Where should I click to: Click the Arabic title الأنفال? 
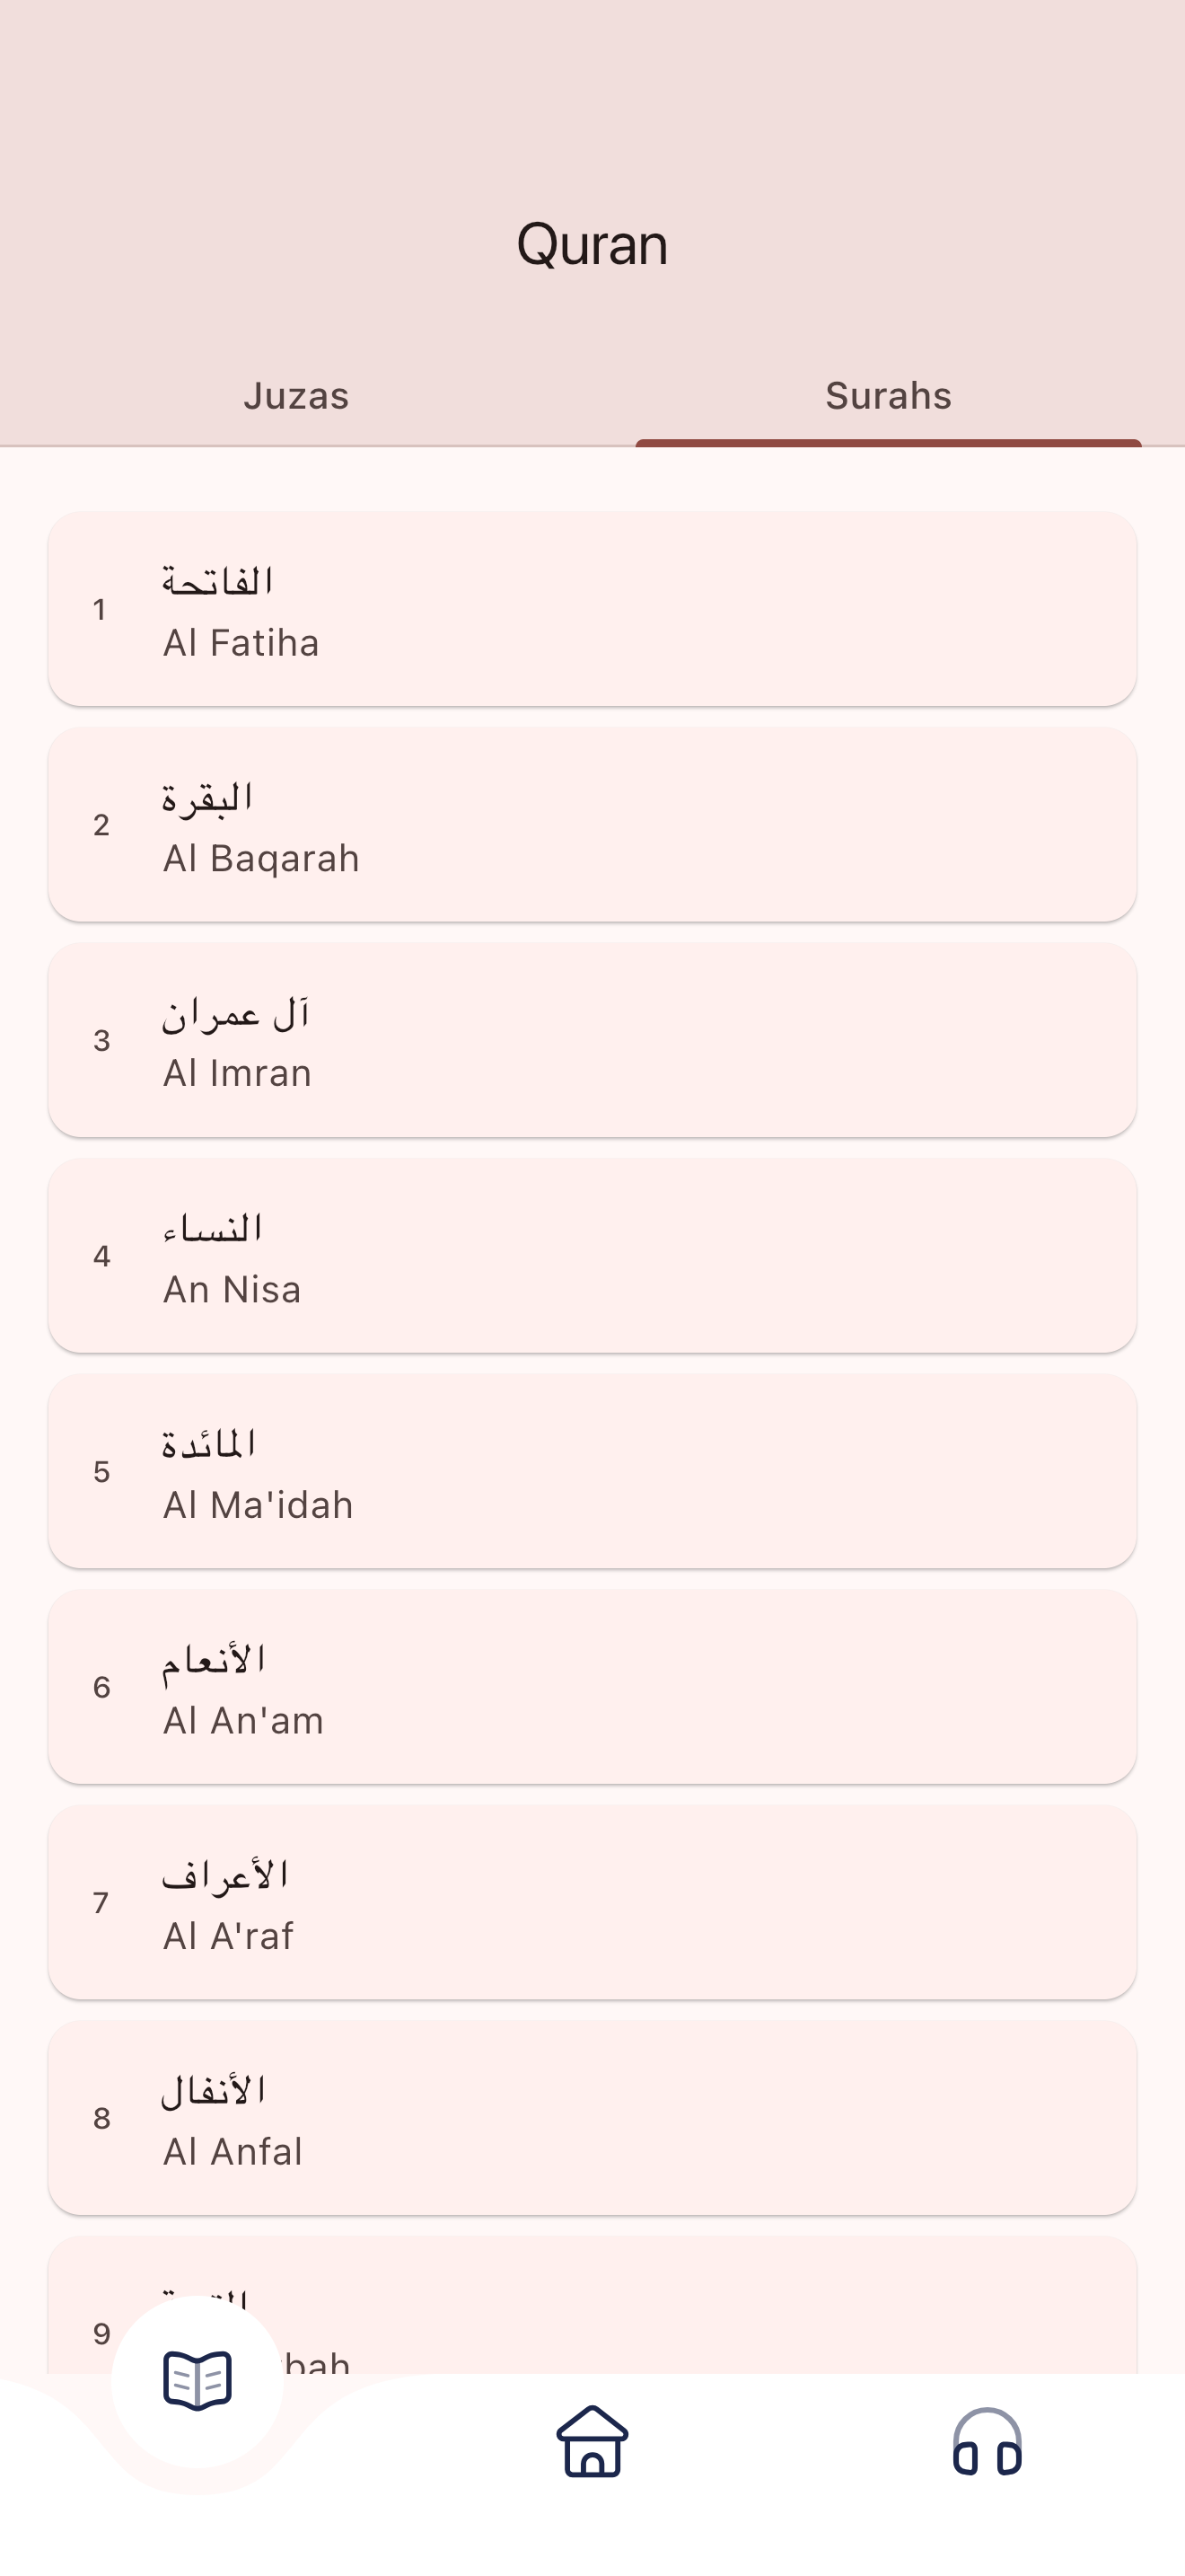(x=214, y=2090)
